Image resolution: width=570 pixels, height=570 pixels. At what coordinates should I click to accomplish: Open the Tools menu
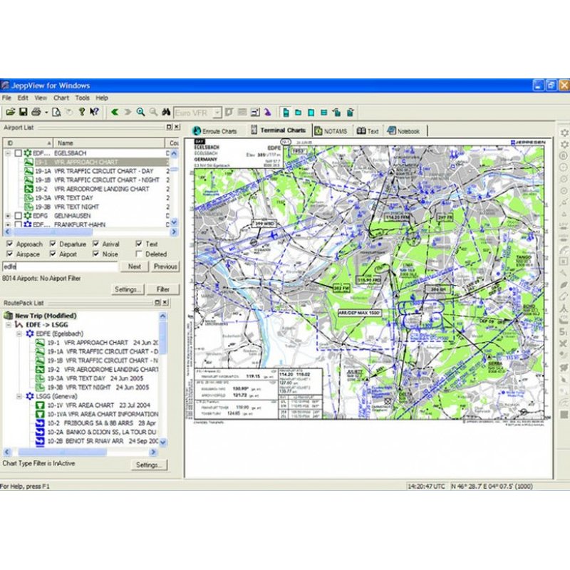tap(82, 98)
